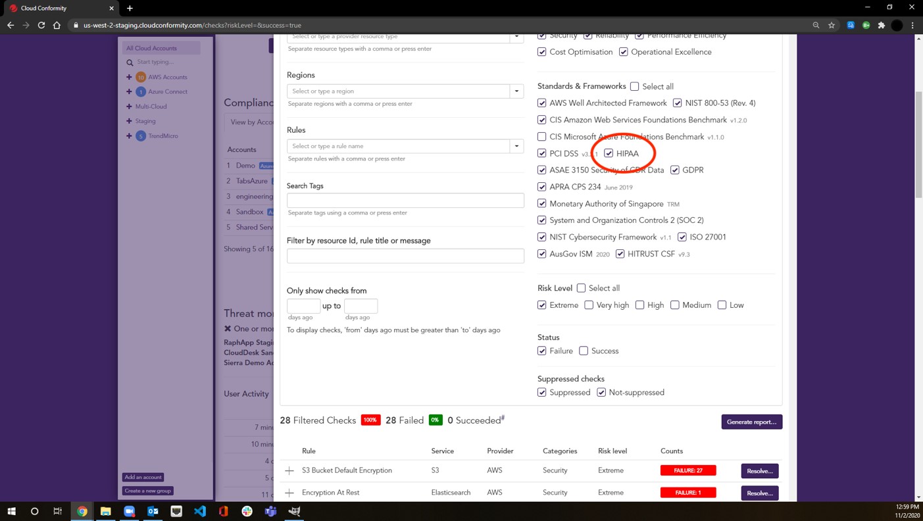This screenshot has width=923, height=521.
Task: Open the Rules dropdown arrow
Action: click(x=517, y=146)
